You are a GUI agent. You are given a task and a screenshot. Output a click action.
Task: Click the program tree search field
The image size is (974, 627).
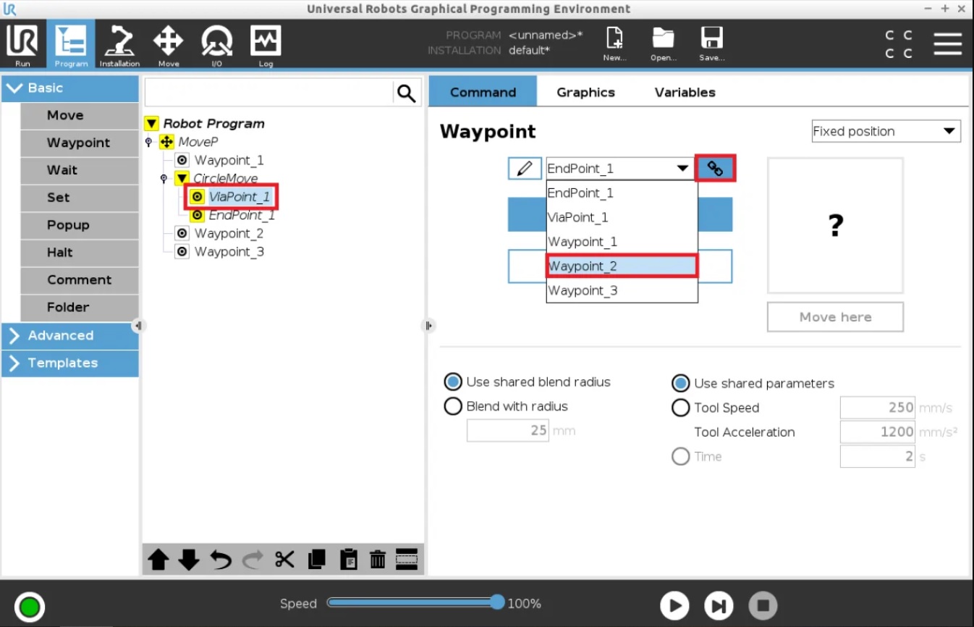(269, 93)
